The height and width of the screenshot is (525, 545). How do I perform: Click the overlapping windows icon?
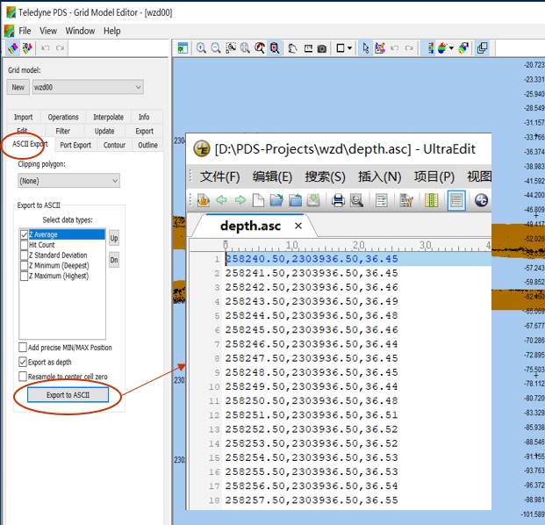[x=482, y=48]
